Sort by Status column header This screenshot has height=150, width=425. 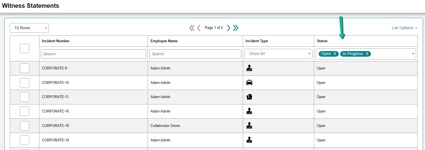pyautogui.click(x=322, y=41)
